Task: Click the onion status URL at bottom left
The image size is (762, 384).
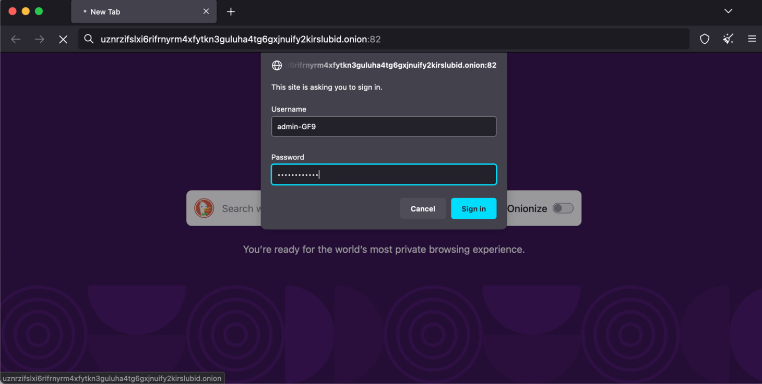Action: [x=112, y=378]
